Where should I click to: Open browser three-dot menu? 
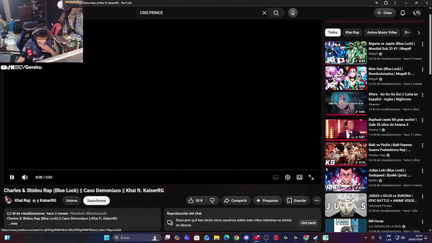tap(395, 3)
